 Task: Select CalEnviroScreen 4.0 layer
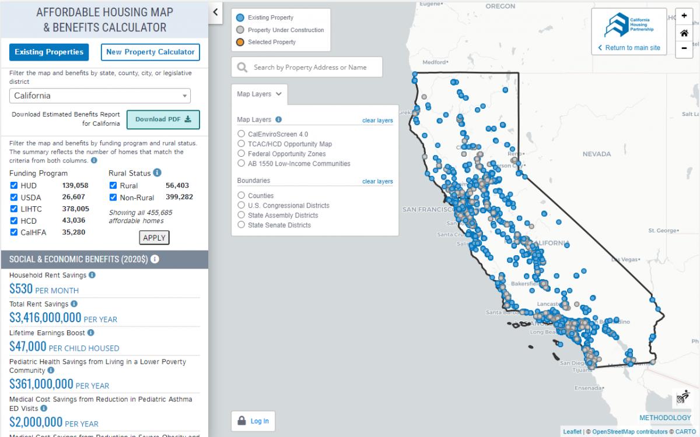point(241,134)
